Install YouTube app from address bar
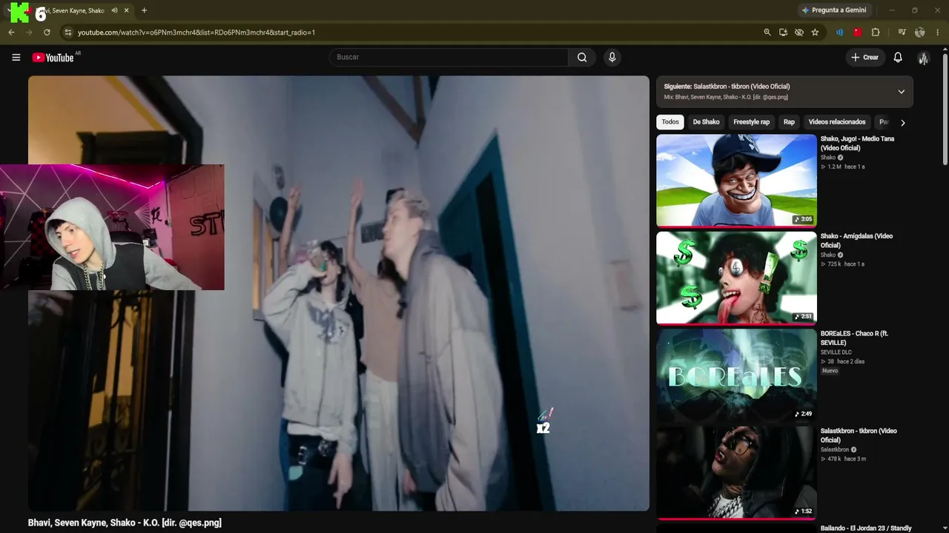949x533 pixels. point(783,33)
